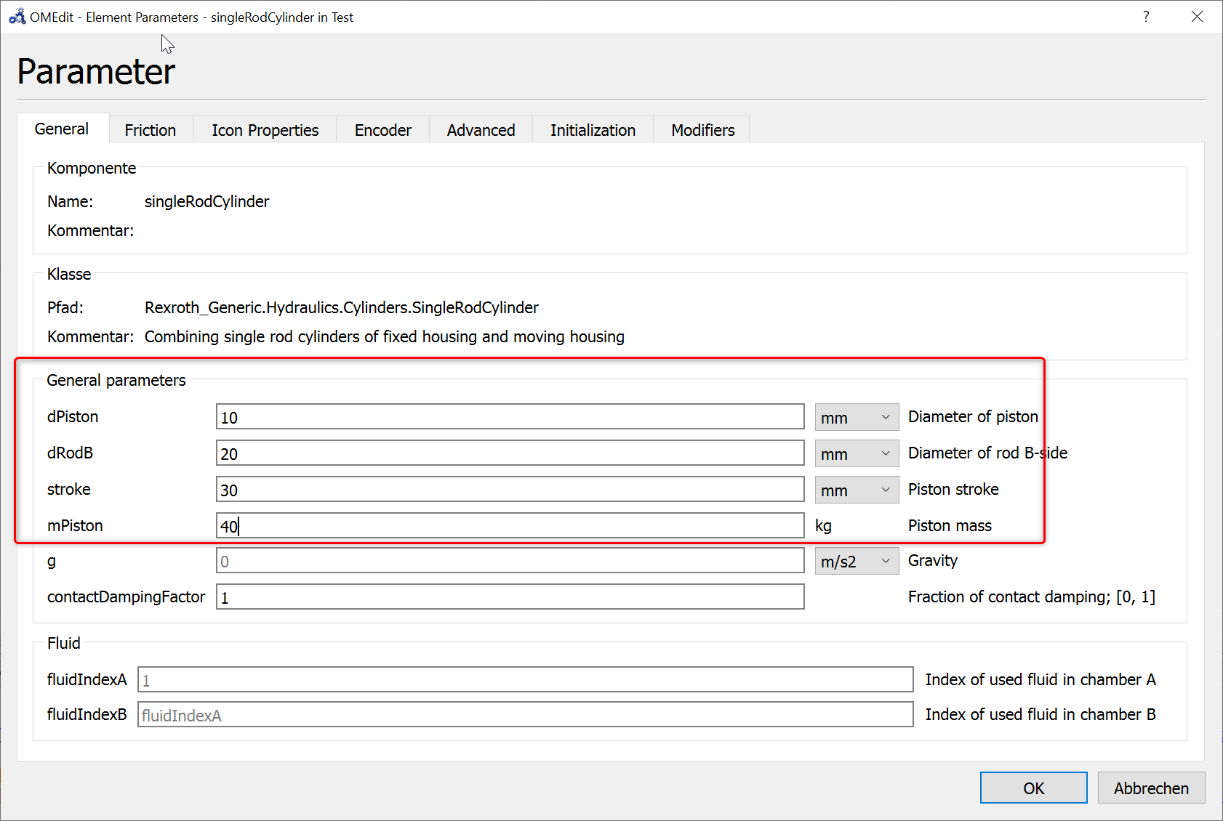Switch to the Encoder tab
The width and height of the screenshot is (1223, 821).
[x=382, y=129]
